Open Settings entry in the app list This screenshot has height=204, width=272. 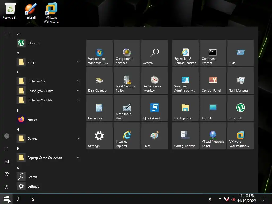(x=49, y=186)
